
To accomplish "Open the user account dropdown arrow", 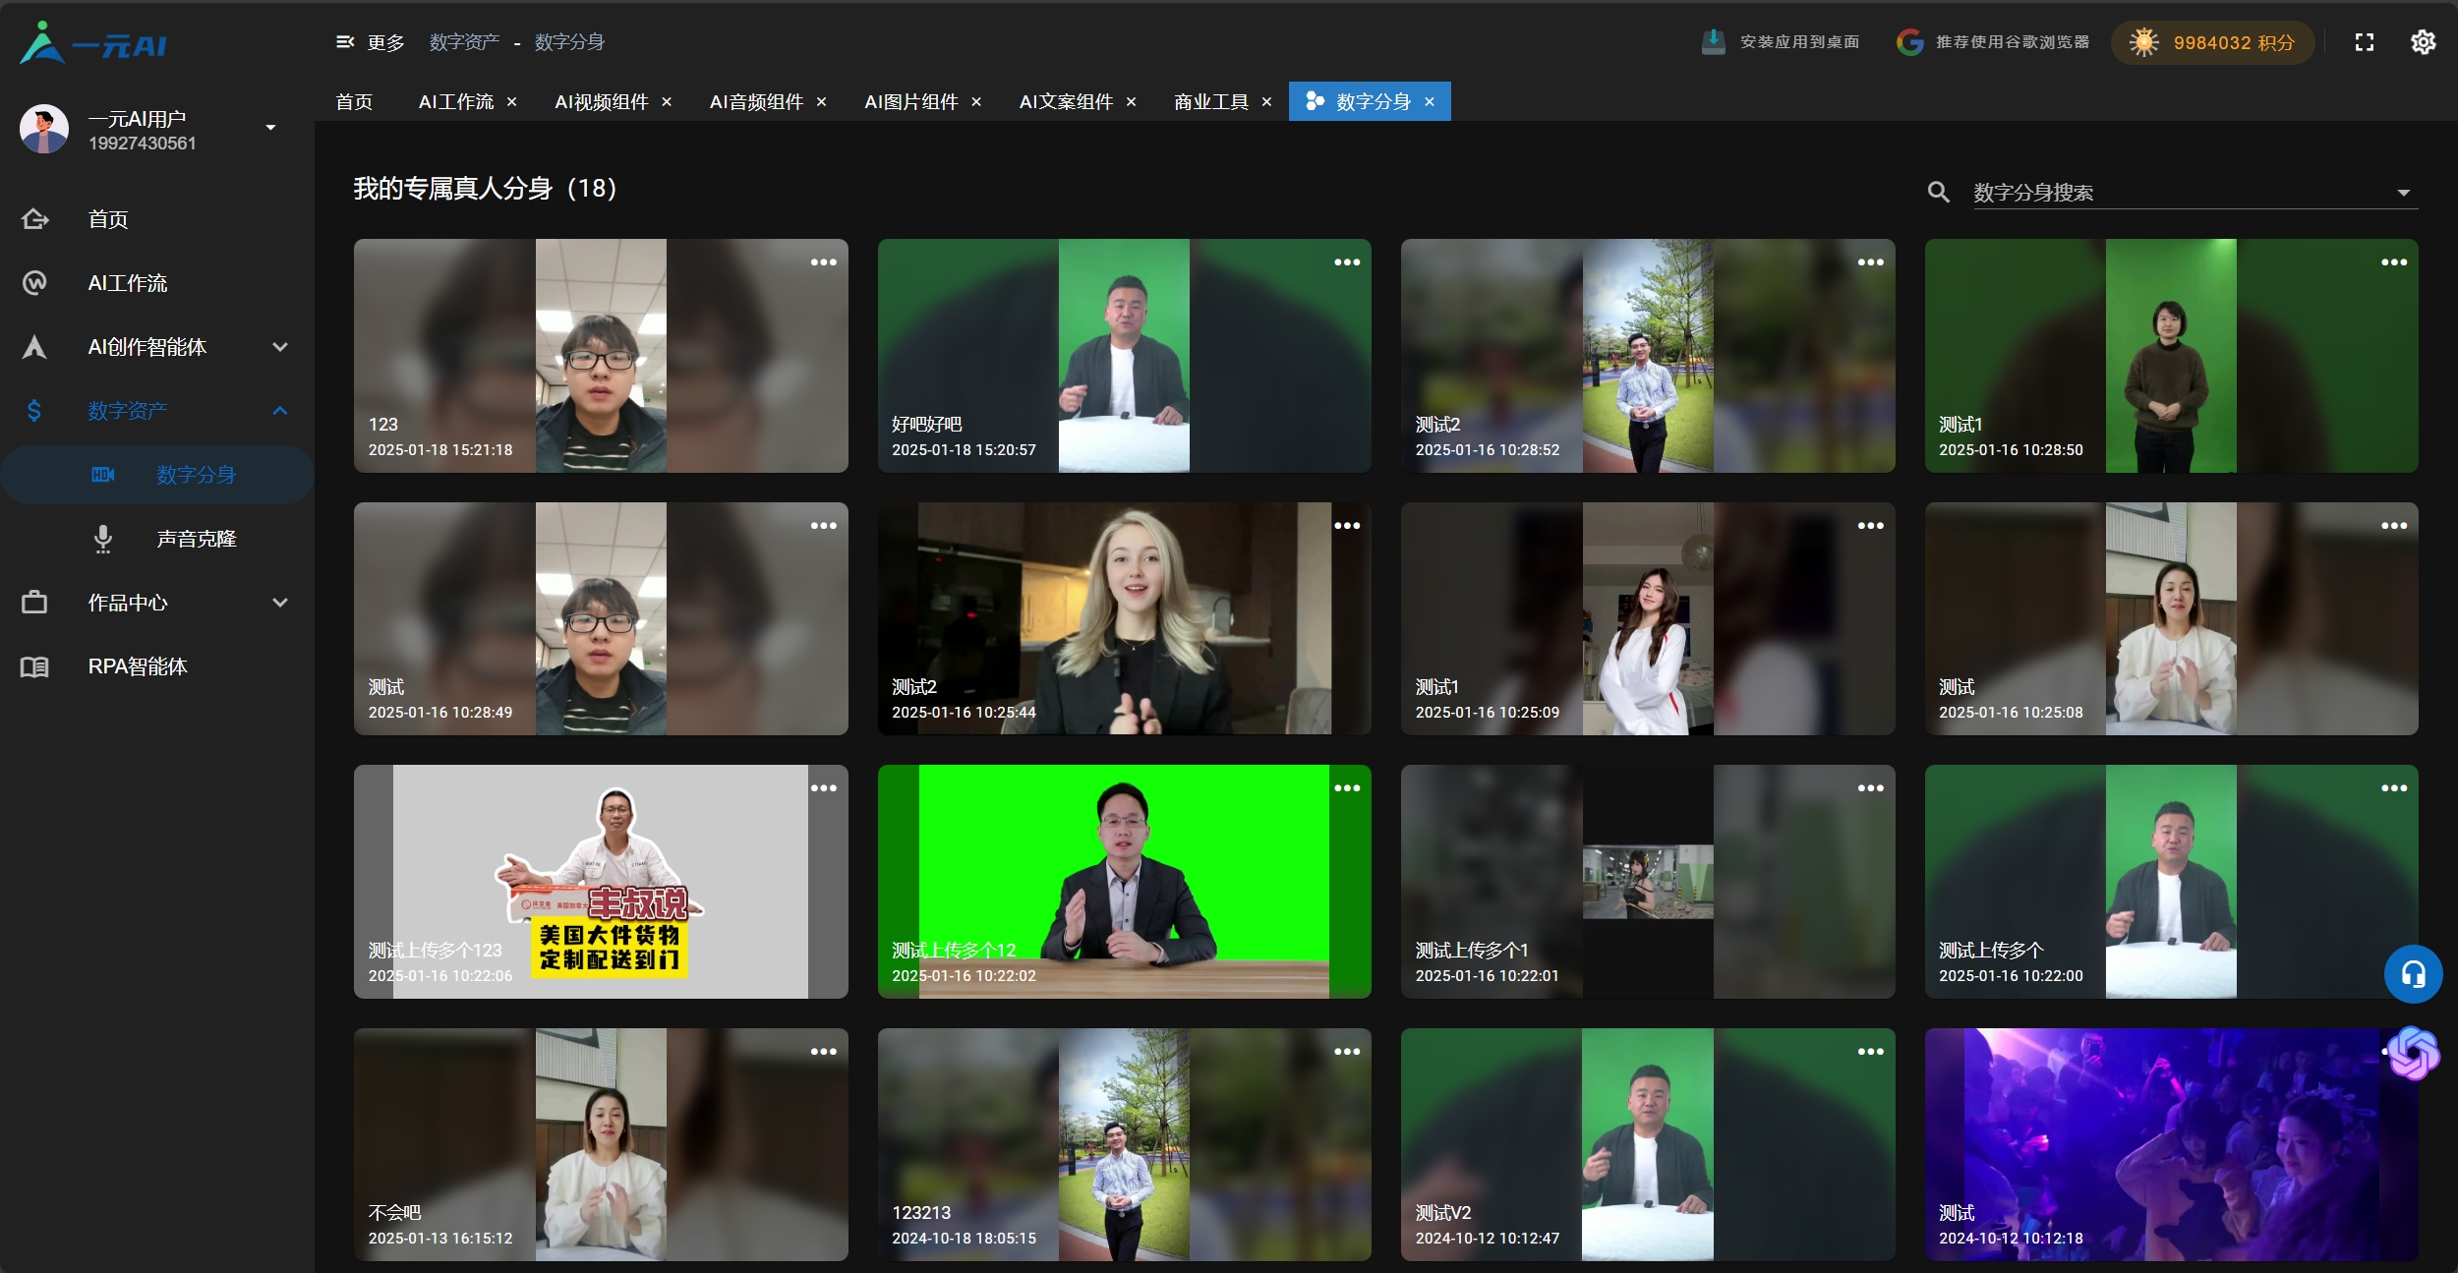I will click(270, 128).
